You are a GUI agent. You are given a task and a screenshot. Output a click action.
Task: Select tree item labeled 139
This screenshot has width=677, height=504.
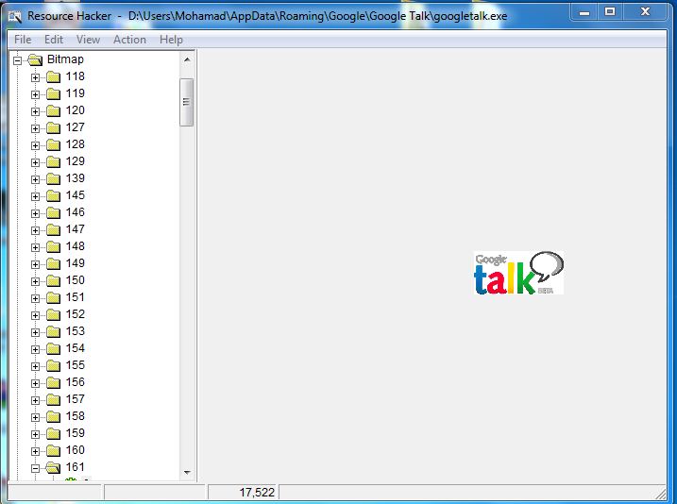coord(76,178)
